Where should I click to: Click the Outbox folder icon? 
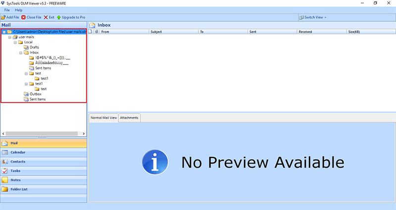tap(26, 94)
